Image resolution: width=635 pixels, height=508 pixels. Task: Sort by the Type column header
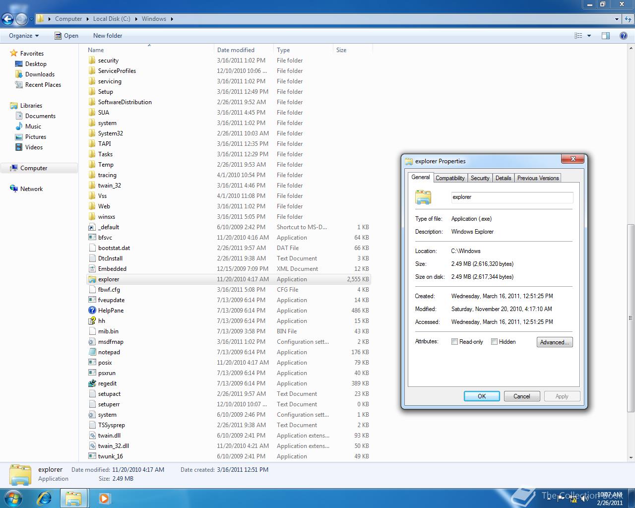(x=303, y=50)
